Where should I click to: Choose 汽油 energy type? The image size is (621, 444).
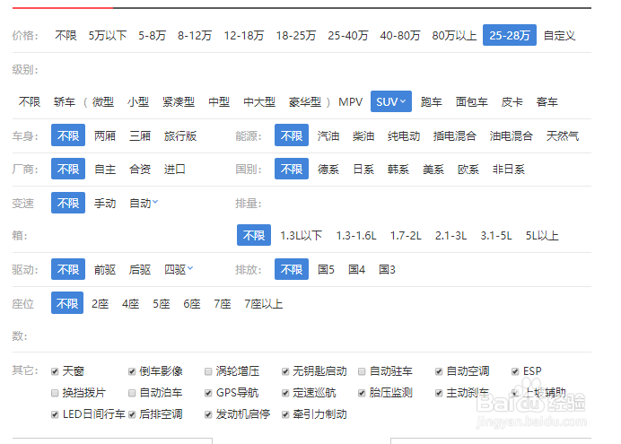(x=328, y=136)
